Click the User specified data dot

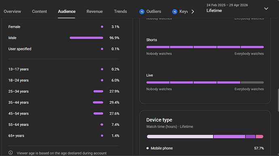coord(102,49)
